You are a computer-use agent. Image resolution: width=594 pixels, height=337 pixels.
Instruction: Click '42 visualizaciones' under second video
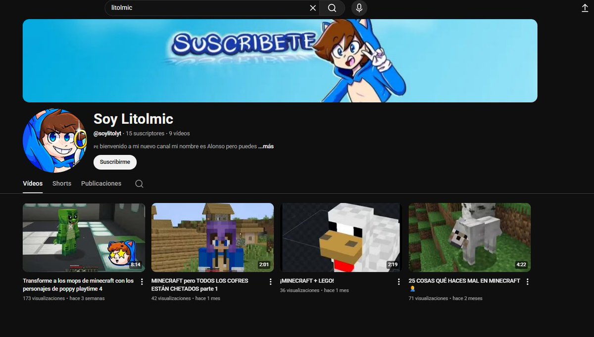point(171,298)
